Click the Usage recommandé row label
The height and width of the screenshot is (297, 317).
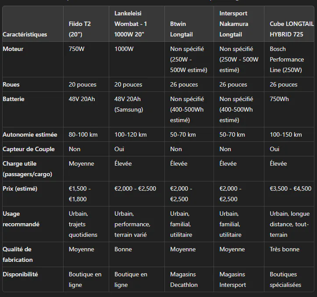[21, 219]
